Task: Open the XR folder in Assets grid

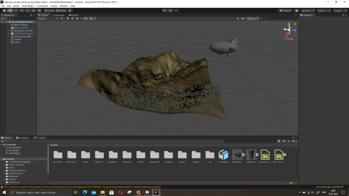Action: coord(210,156)
